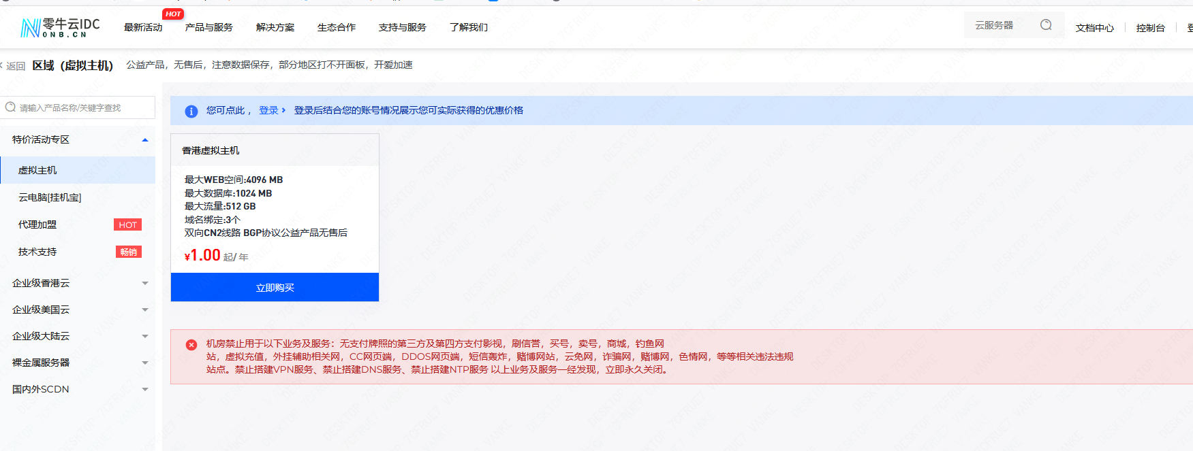Expand the 国内外SCDN category

[x=144, y=390]
